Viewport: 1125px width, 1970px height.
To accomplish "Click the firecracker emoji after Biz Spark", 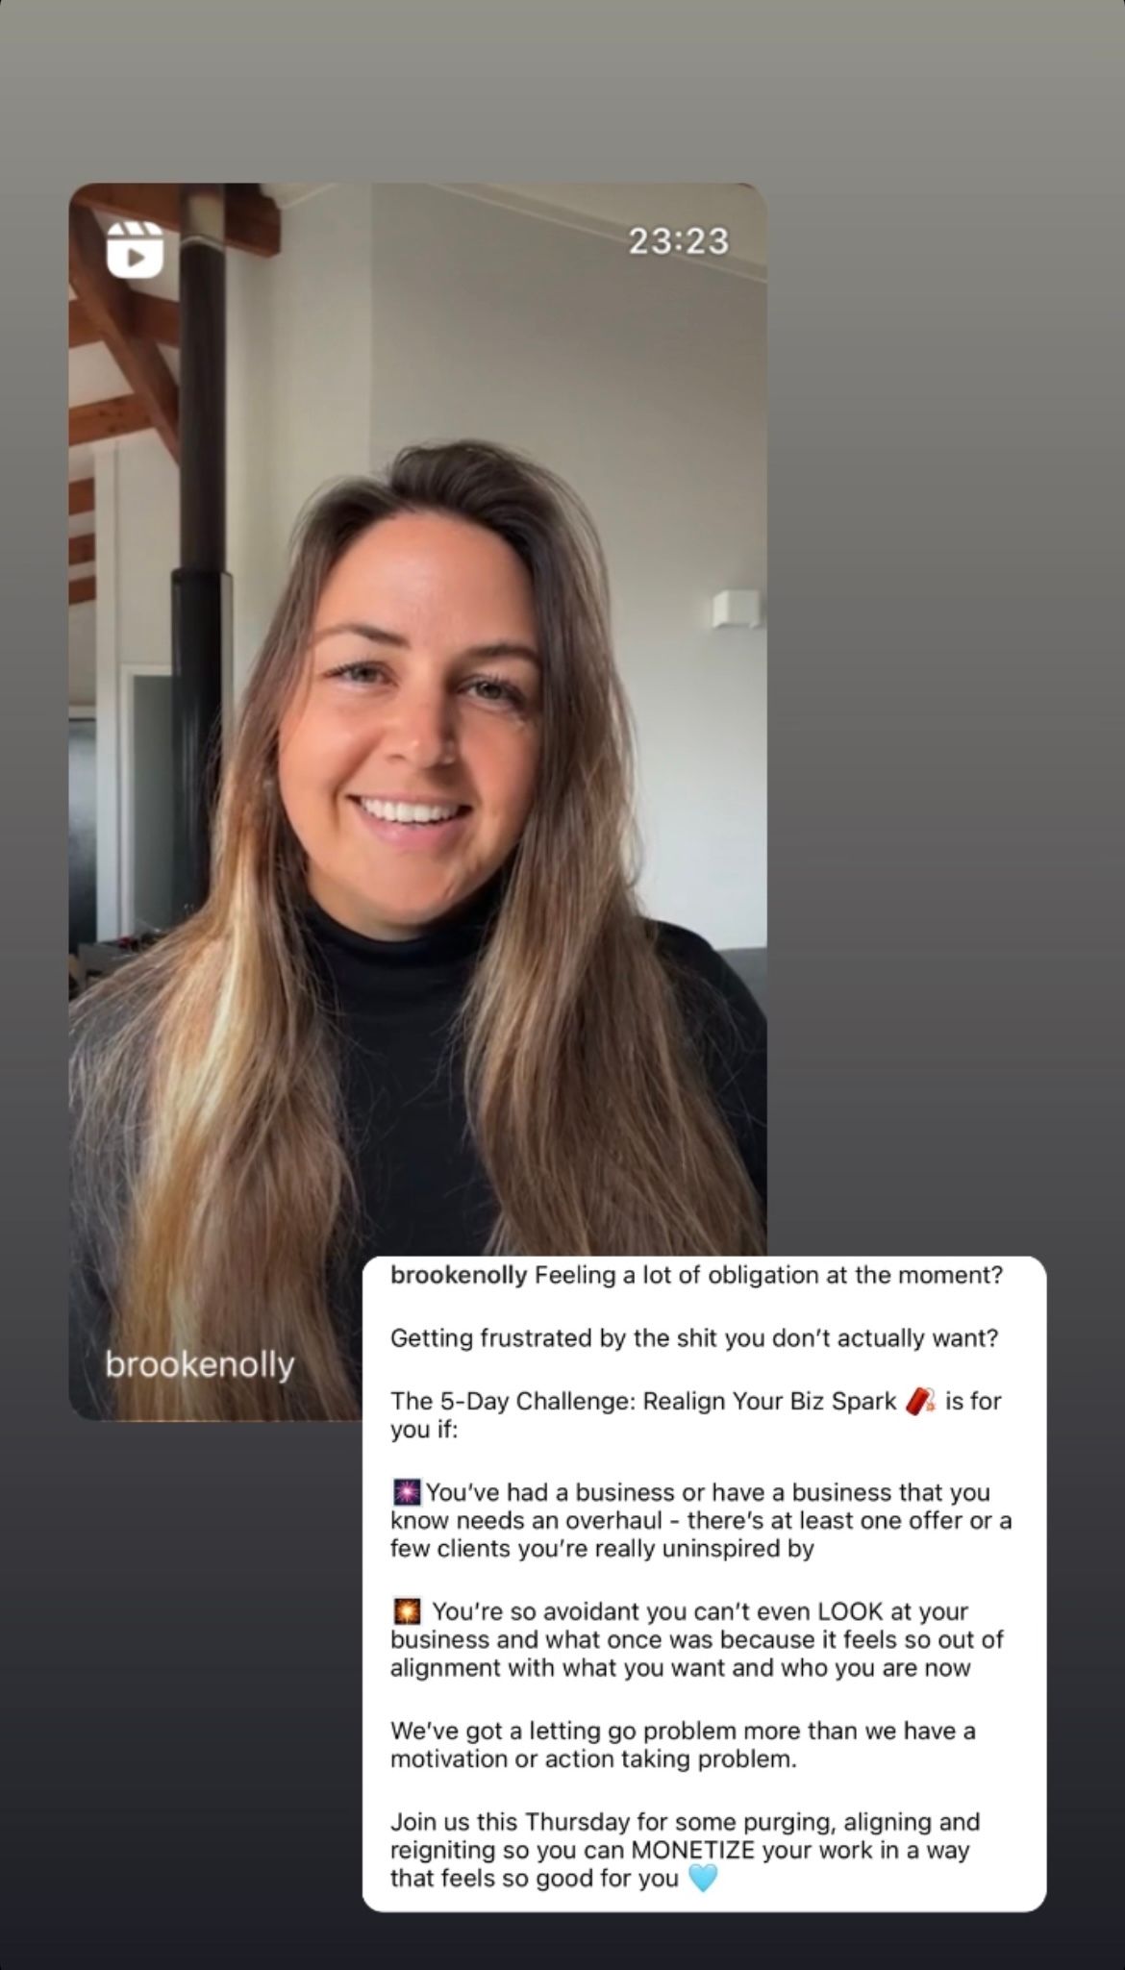I will (x=920, y=1401).
